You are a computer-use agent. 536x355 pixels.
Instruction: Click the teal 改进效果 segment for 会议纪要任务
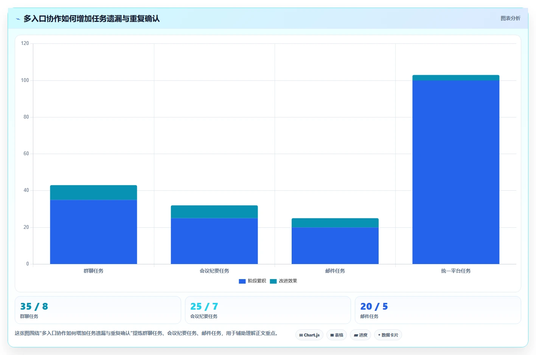point(214,212)
